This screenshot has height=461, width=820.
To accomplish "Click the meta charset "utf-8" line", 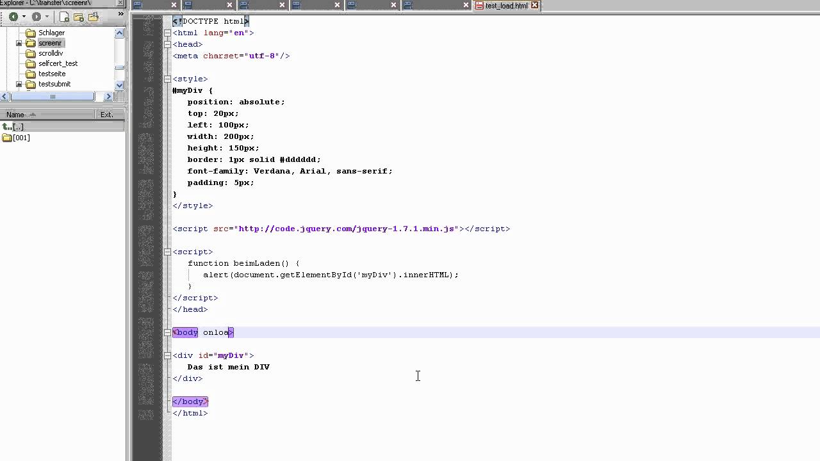I will pyautogui.click(x=231, y=56).
